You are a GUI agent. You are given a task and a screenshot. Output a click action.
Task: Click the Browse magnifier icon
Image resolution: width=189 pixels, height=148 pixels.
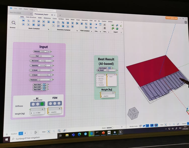(13, 23)
